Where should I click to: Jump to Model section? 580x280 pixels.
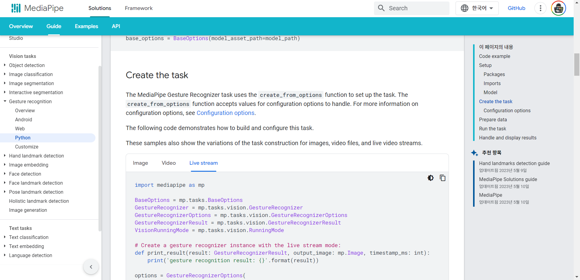(490, 92)
